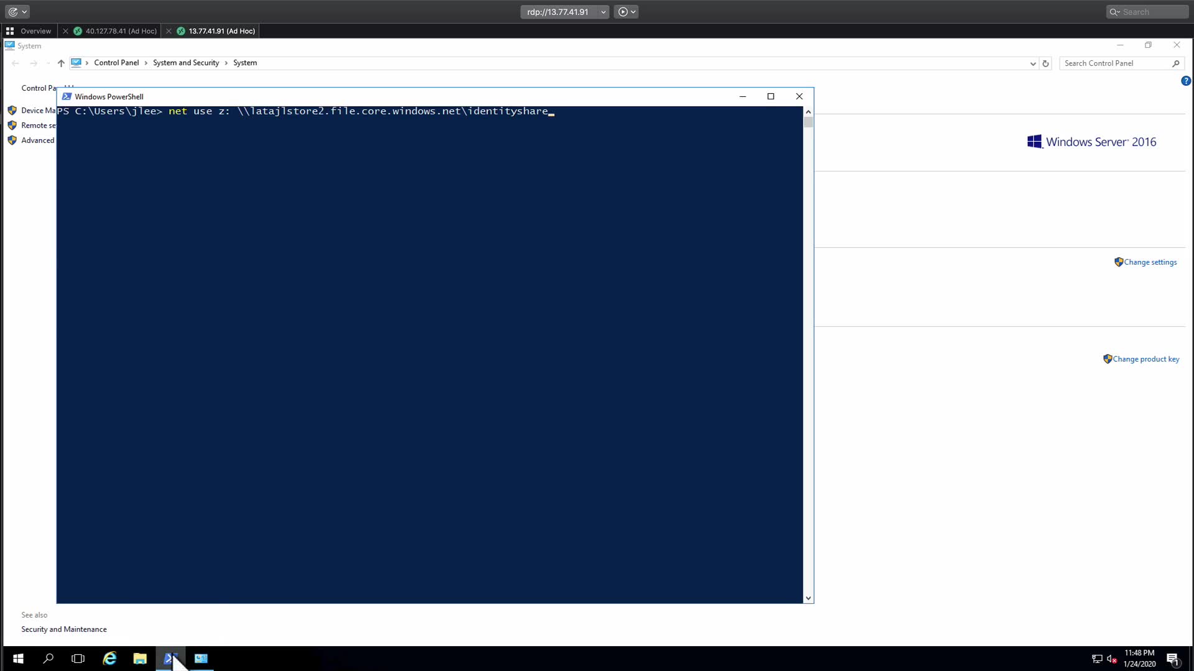Screen dimensions: 1194x671
Task: Click Change settings link
Action: point(1150,262)
